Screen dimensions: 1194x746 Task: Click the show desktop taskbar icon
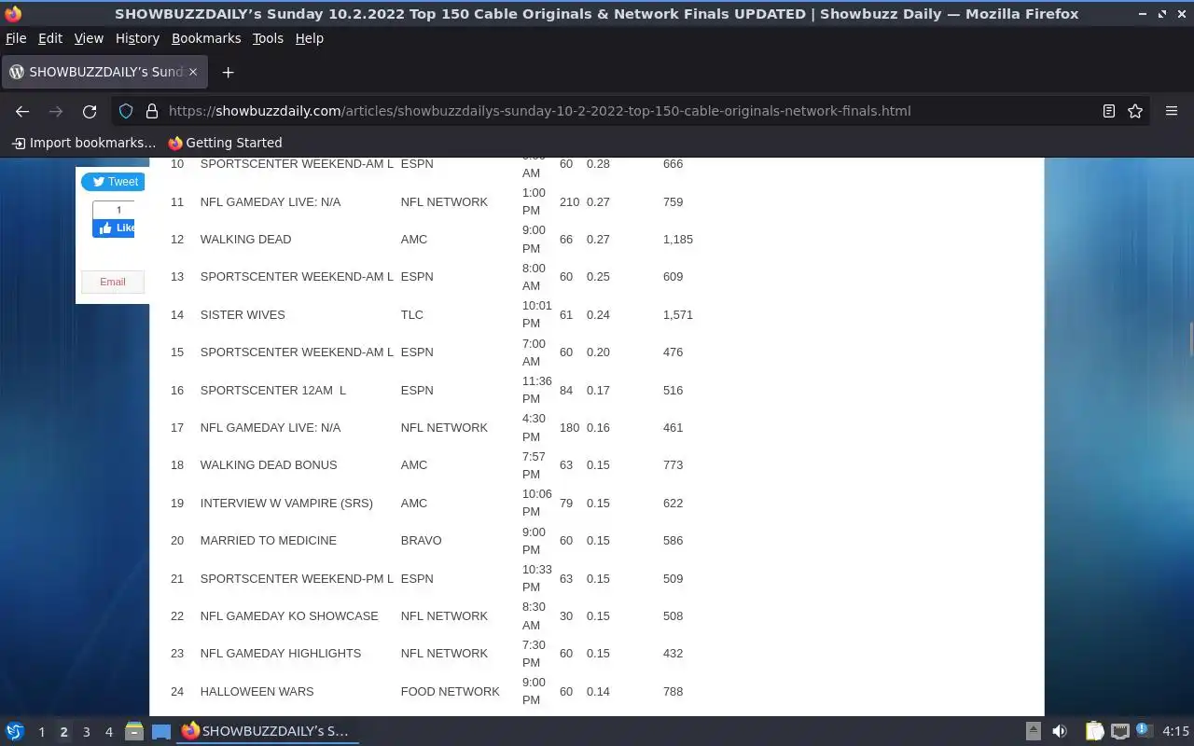tap(160, 731)
